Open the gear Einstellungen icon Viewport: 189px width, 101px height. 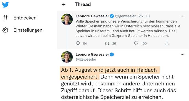point(5,30)
